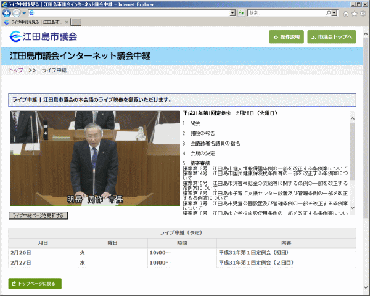
Task: Click the 議案第17号 agenda line
Action: pos(265,205)
